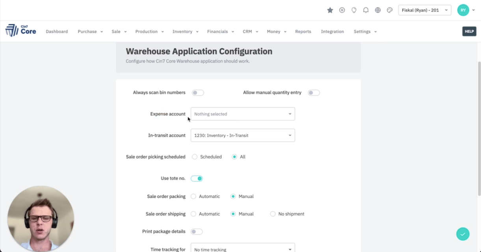481x252 pixels.
Task: Click the star favorites icon
Action: (330, 10)
